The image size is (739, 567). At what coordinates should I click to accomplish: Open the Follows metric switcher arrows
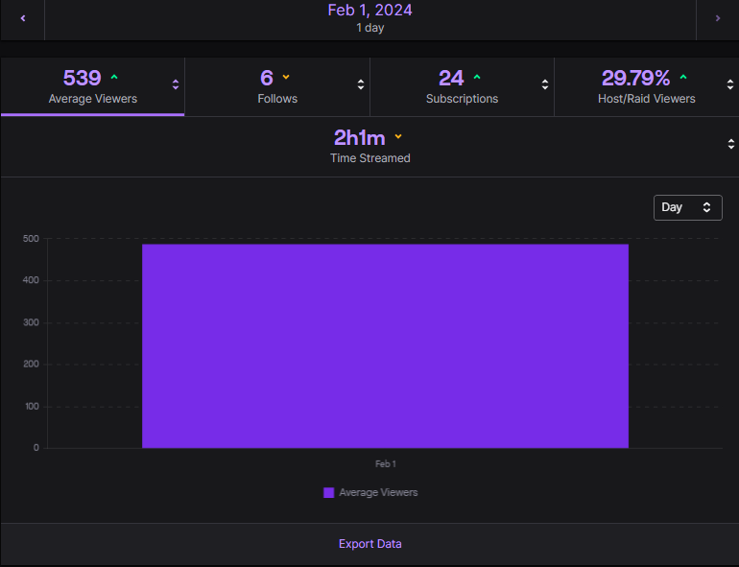click(361, 84)
